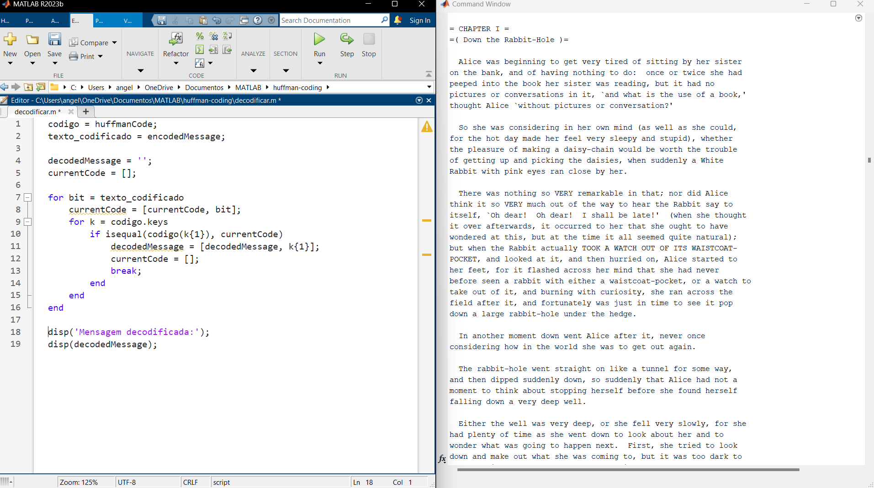Expand the New dropdown arrow
The image size is (874, 488).
tap(10, 63)
